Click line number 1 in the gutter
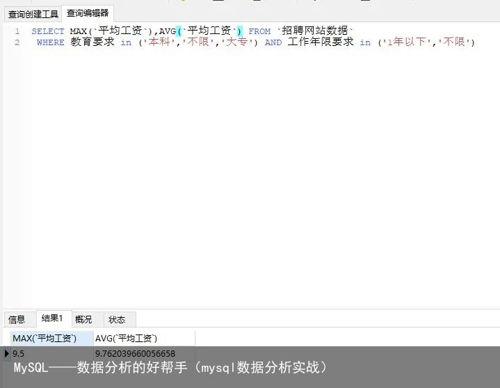500x388 pixels. point(17,31)
